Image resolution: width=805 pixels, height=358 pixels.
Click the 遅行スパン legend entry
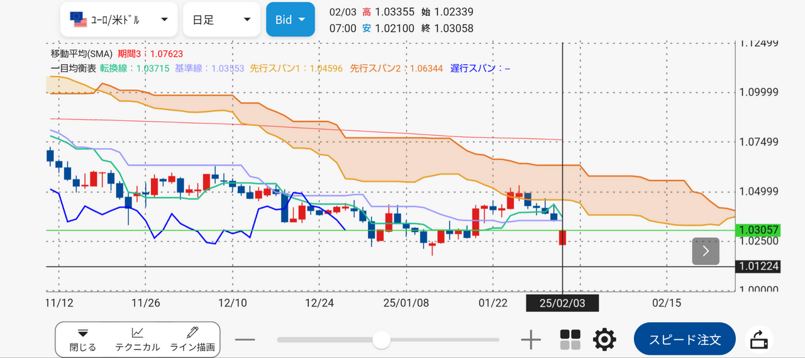(480, 68)
